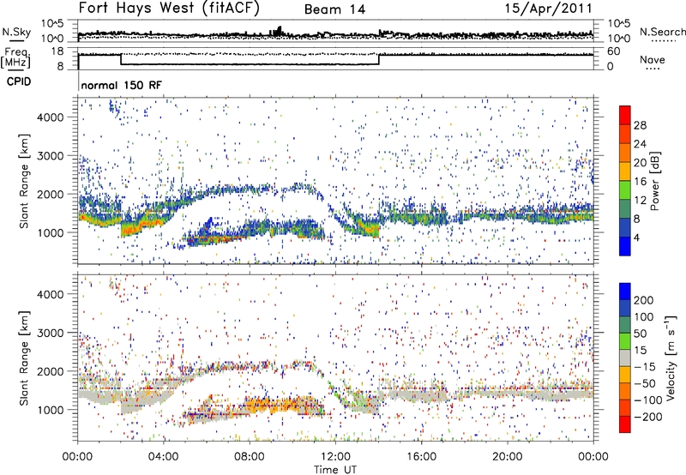Image resolution: width=686 pixels, height=475 pixels.
Task: Click the noise spike near 09:00 in N.Sky plot
Action: (276, 31)
